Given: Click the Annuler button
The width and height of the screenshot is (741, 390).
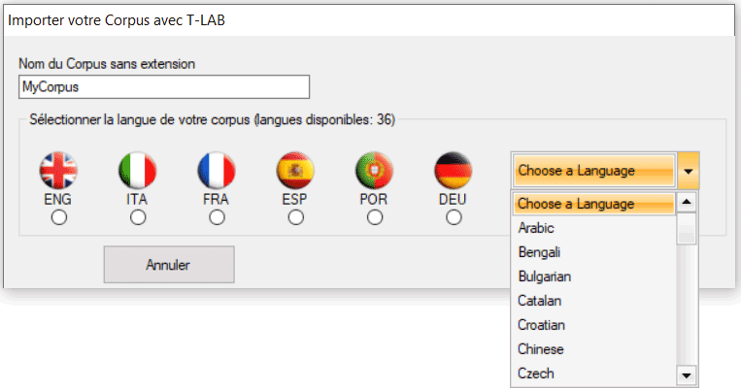Looking at the screenshot, I should (169, 265).
